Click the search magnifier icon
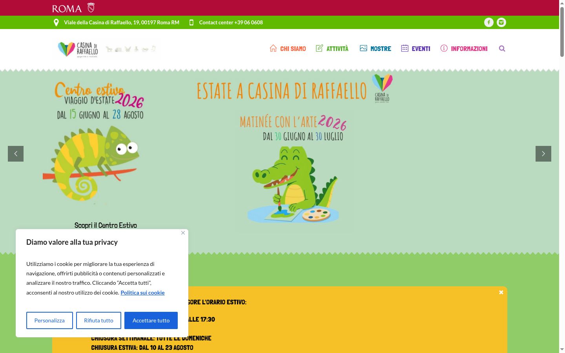 coord(502,49)
